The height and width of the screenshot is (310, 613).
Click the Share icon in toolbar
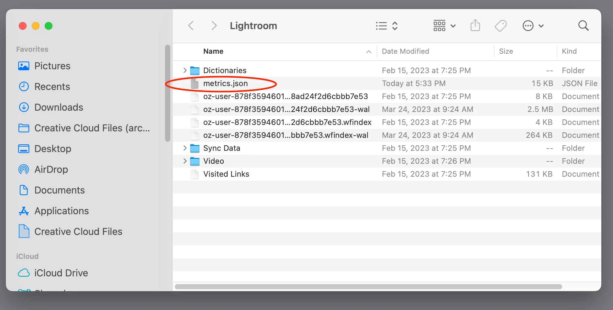[475, 25]
